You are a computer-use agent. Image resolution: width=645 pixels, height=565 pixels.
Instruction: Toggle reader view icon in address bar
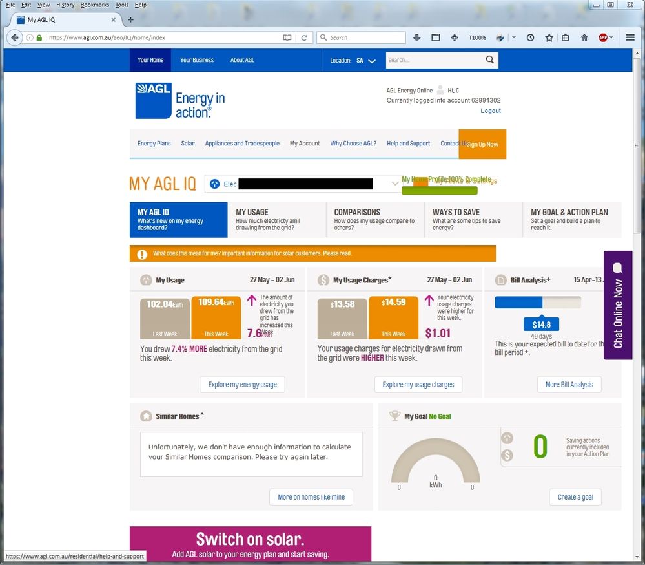[x=287, y=37]
